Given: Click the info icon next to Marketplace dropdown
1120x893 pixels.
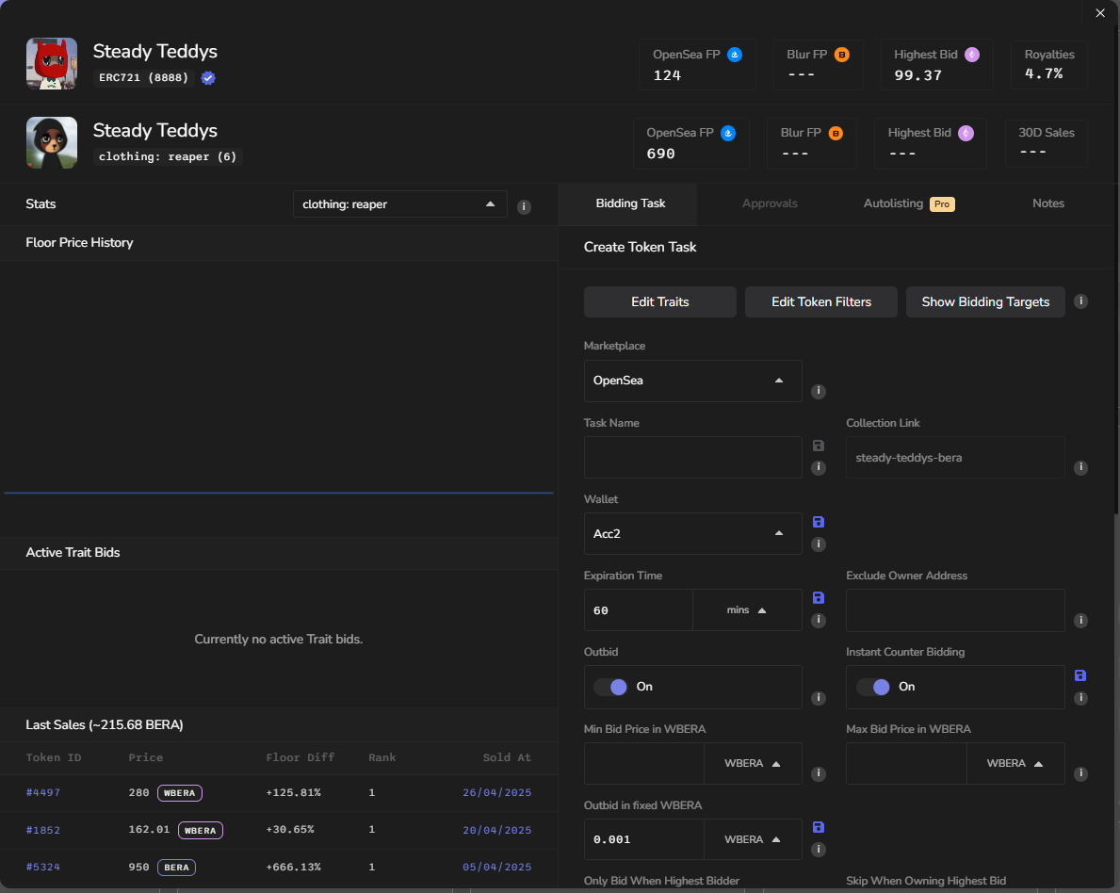Looking at the screenshot, I should click(819, 391).
